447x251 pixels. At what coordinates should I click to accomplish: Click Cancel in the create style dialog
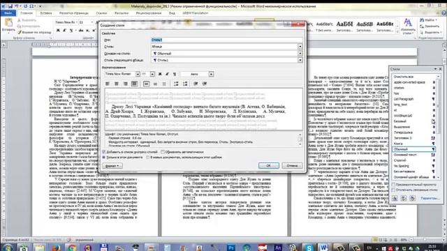(x=292, y=166)
